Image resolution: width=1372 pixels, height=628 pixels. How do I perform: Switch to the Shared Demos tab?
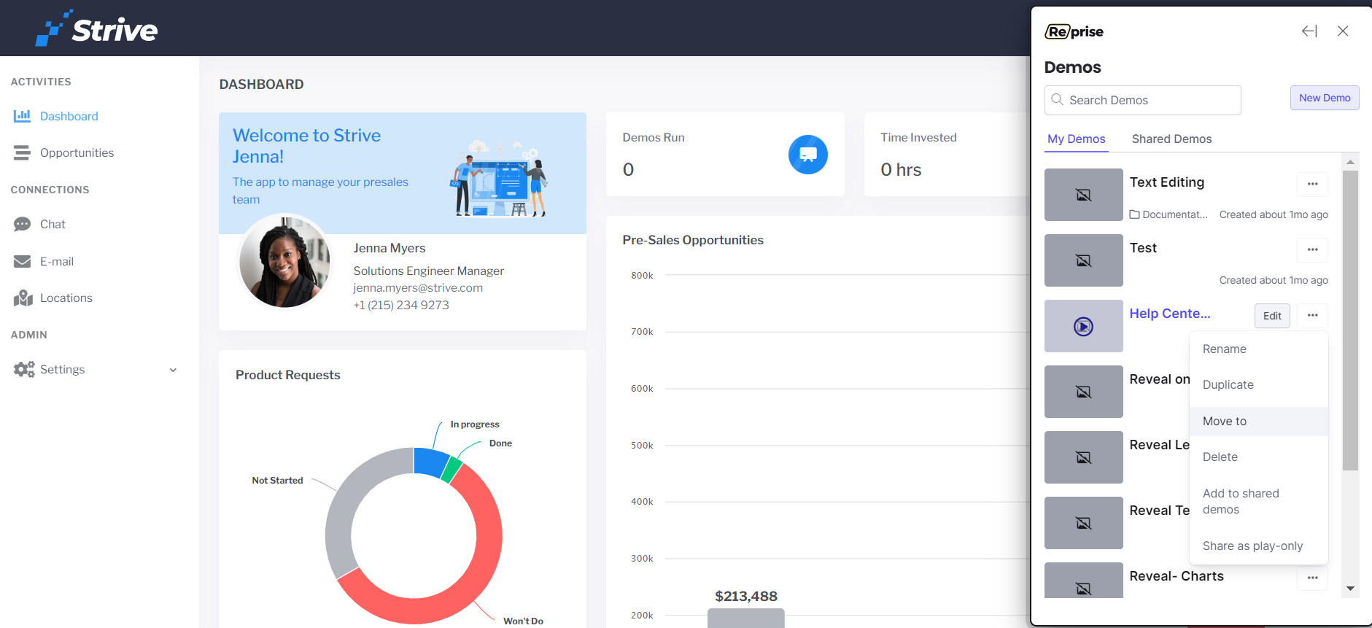click(x=1171, y=139)
